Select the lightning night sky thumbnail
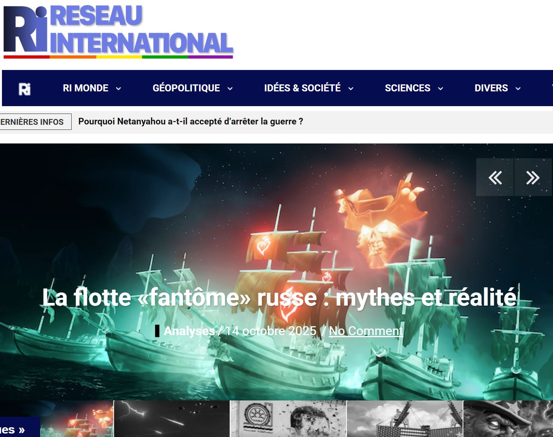 coord(172,419)
